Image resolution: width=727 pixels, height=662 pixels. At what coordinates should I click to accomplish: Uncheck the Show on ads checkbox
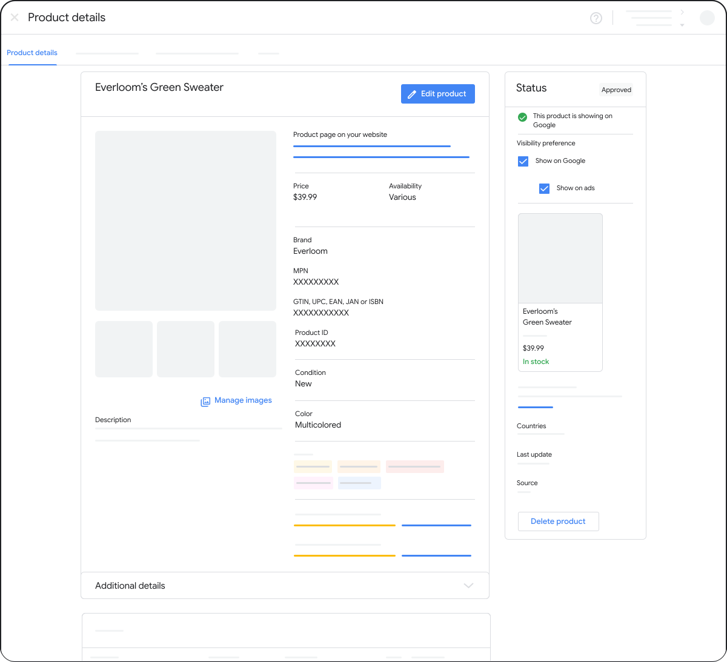point(545,188)
